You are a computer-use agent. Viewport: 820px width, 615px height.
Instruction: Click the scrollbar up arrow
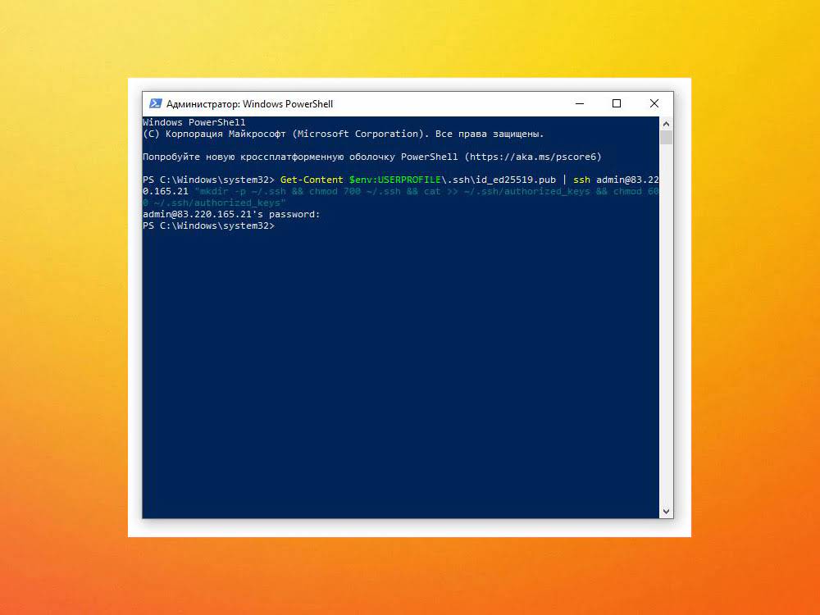[666, 124]
